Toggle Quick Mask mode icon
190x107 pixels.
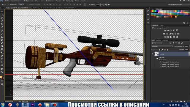(2, 81)
